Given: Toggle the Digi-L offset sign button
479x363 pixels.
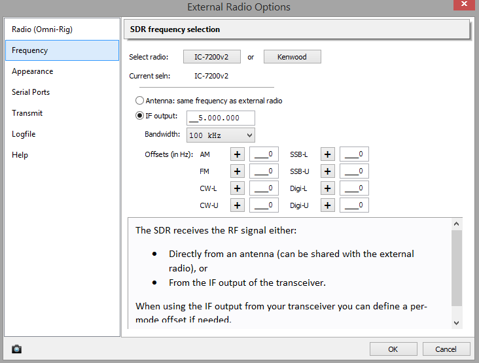Looking at the screenshot, I should click(328, 188).
